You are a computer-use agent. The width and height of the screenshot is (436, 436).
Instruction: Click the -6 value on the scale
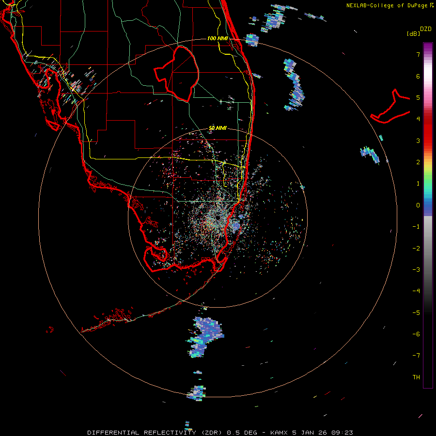(416, 334)
